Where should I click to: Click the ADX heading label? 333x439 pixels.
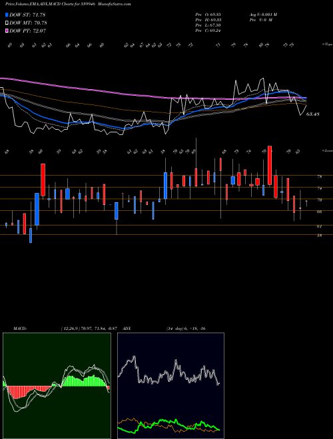click(127, 329)
